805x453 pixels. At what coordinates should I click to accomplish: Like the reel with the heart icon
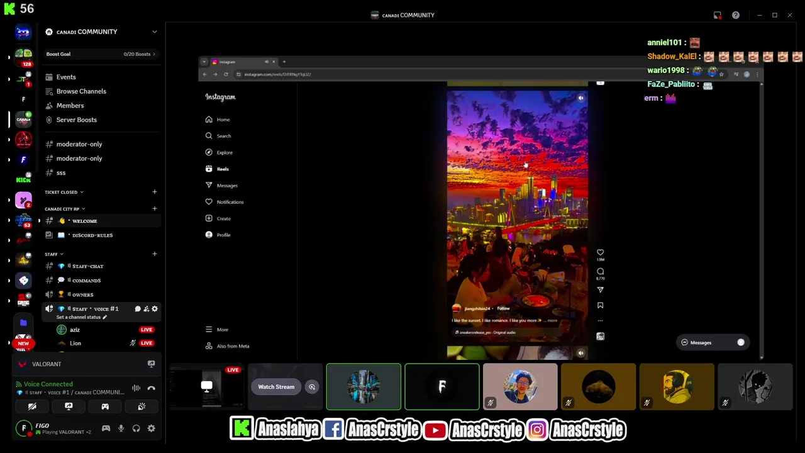[600, 252]
